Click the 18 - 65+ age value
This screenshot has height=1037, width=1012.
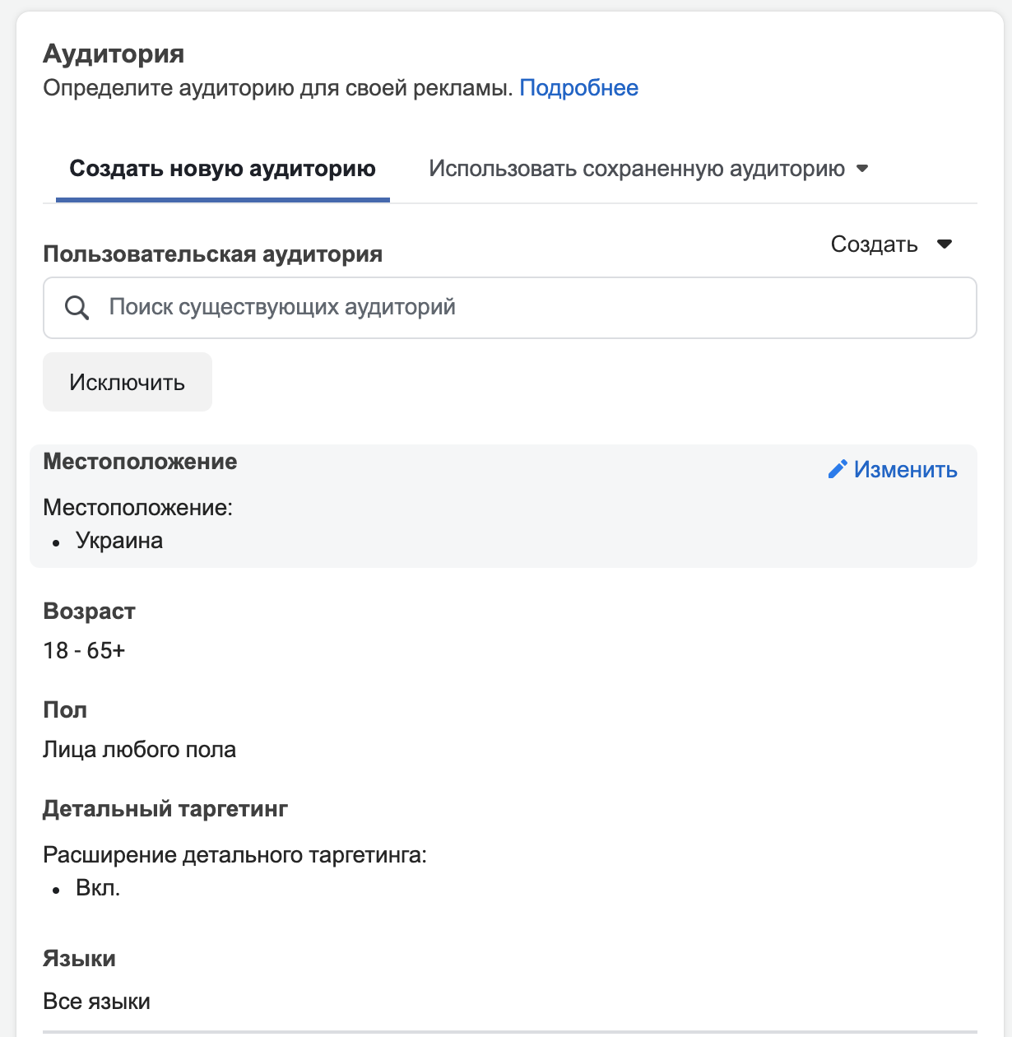pos(84,651)
